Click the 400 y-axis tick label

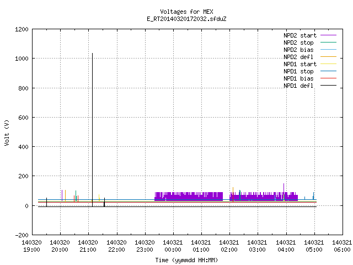point(23,147)
